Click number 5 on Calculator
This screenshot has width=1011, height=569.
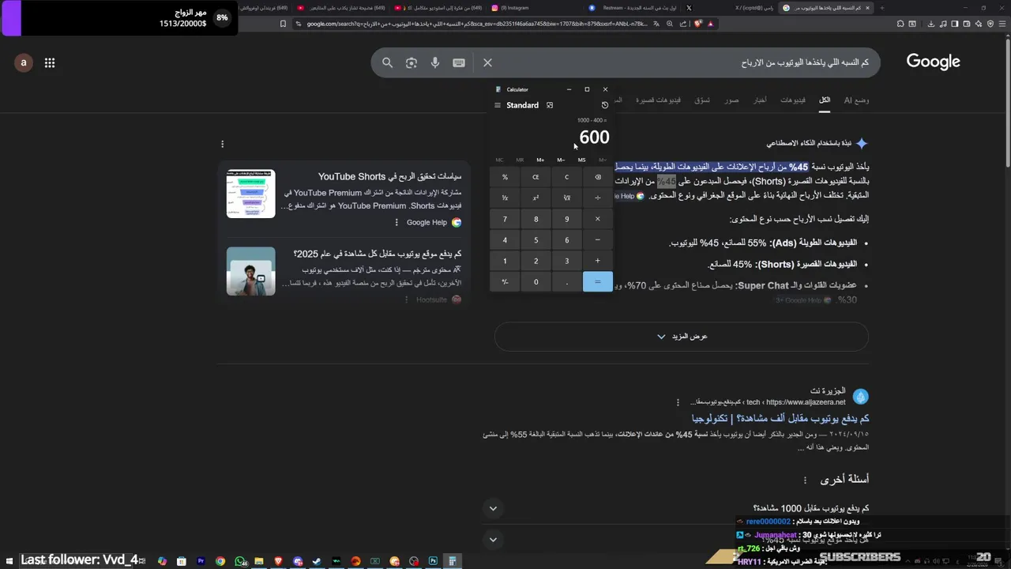tap(536, 239)
